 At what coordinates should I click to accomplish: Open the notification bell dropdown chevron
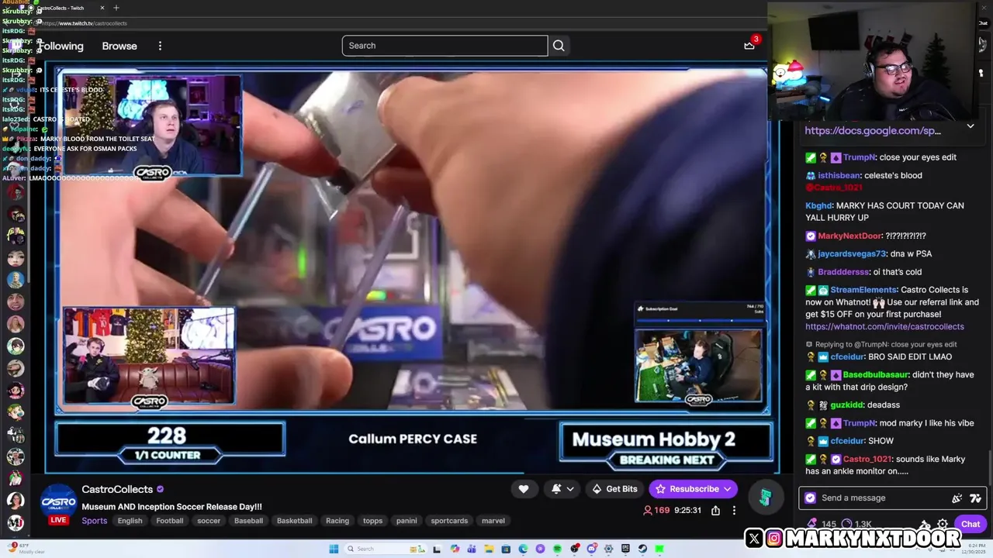tap(570, 489)
